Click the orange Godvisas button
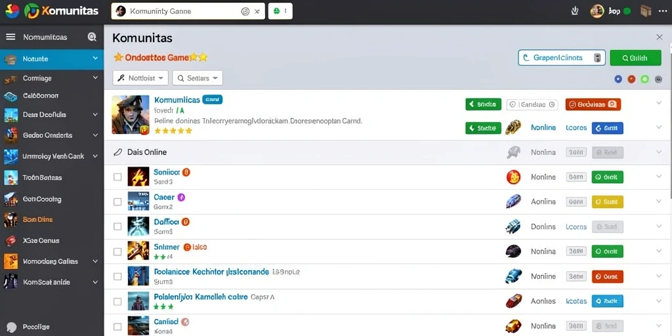This screenshot has width=672, height=336. [593, 104]
